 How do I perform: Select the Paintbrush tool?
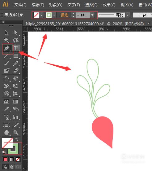click(x=6, y=63)
